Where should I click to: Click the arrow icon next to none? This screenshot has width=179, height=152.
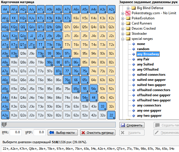coord(134,44)
